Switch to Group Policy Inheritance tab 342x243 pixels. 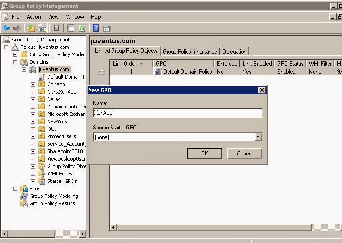pos(190,52)
